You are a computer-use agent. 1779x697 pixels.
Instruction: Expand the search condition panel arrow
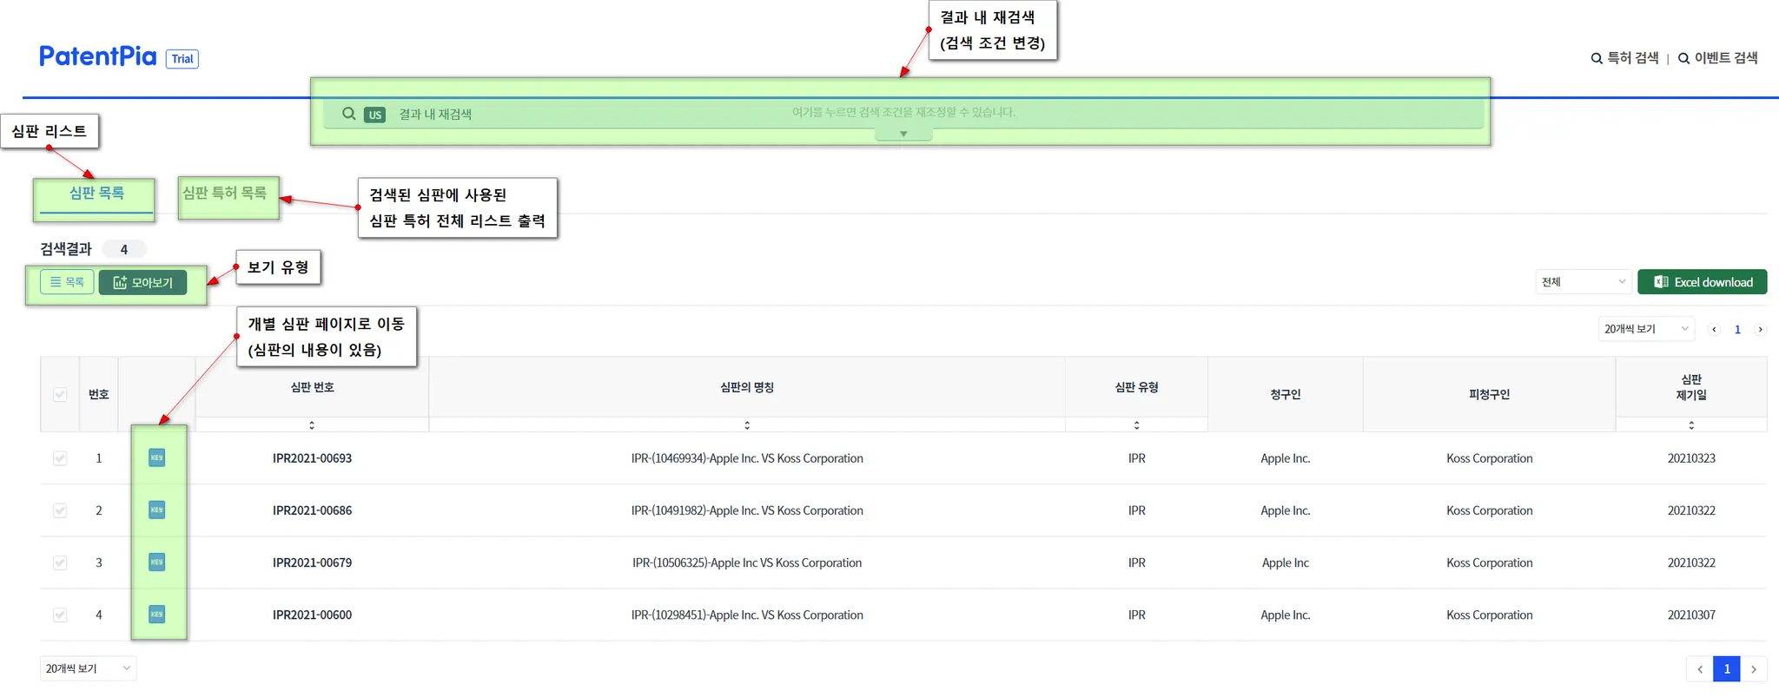click(x=903, y=134)
